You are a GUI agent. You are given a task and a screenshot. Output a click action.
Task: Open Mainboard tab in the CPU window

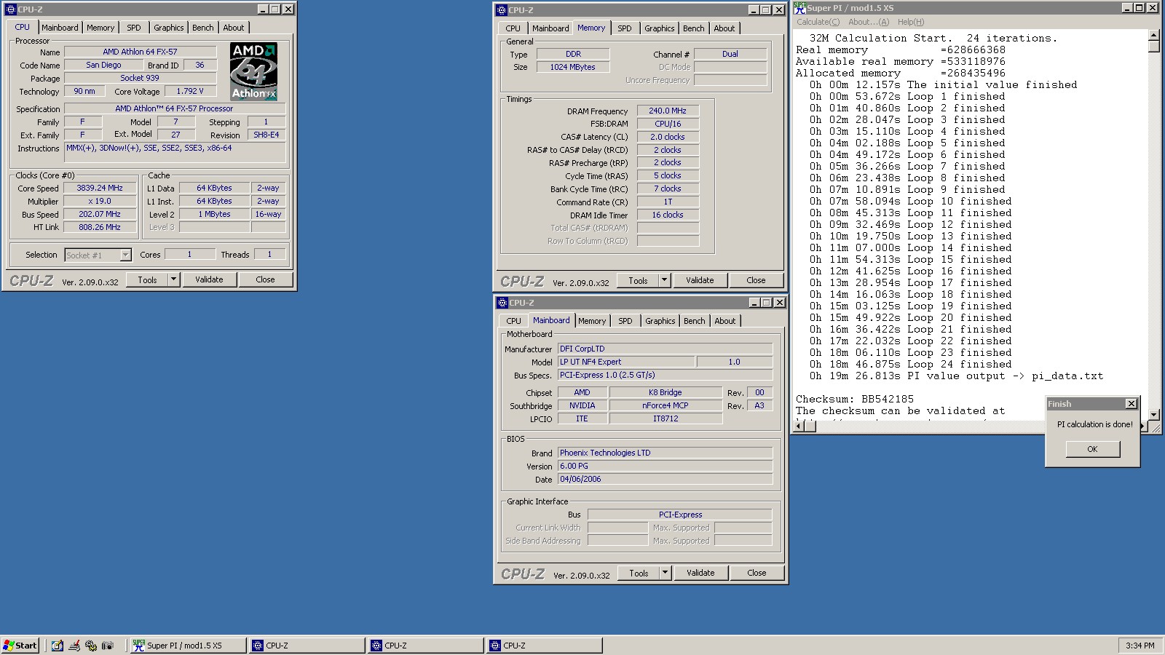click(60, 28)
